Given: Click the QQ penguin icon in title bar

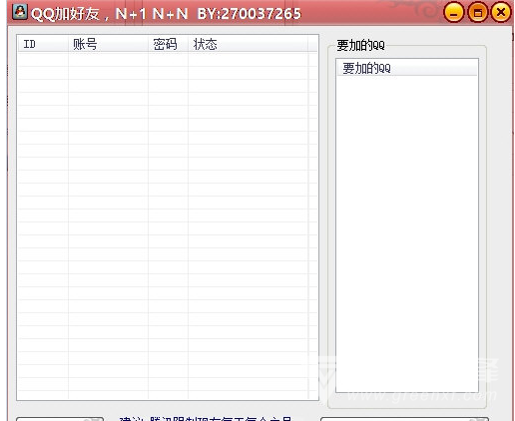Looking at the screenshot, I should pos(20,12).
